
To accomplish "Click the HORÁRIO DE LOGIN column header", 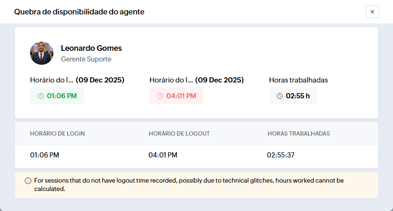I will (58, 134).
